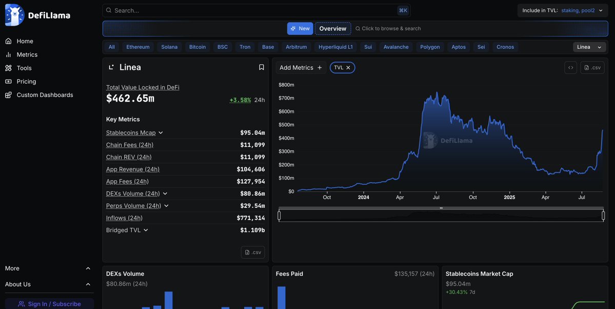Click the Inflows (24h) label
Image resolution: width=615 pixels, height=309 pixels.
click(124, 218)
